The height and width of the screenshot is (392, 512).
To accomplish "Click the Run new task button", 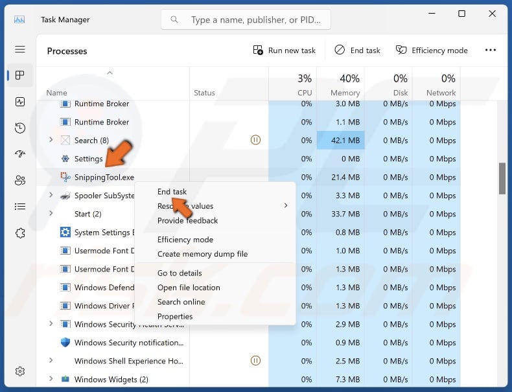I will (284, 51).
